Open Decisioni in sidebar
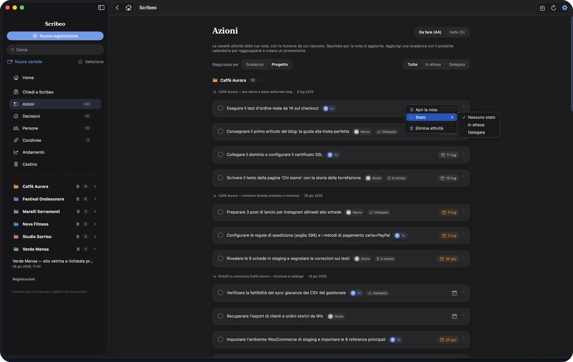 (55, 116)
